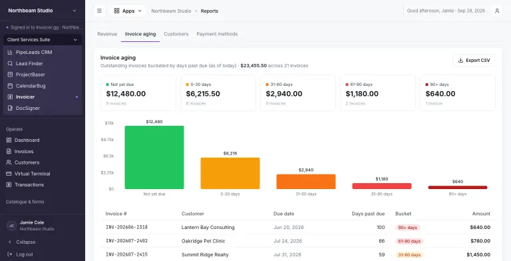The width and height of the screenshot is (511, 261).
Task: Click the Amount column header
Action: click(x=481, y=214)
